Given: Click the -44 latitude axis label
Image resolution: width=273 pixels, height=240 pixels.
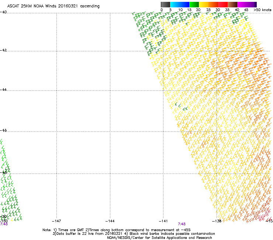Looking at the screenshot, I should click(3, 90).
